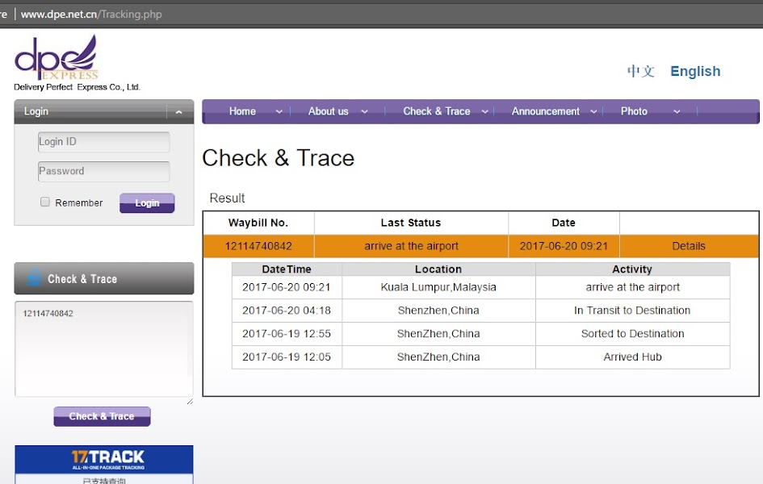This screenshot has width=763, height=484.
Task: Open the Home dropdown arrow
Action: coord(278,111)
